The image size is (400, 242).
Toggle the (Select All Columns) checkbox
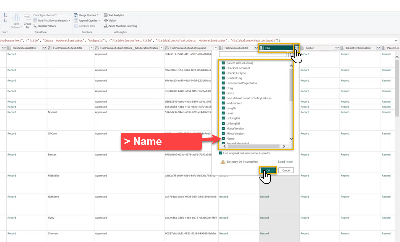(x=223, y=63)
